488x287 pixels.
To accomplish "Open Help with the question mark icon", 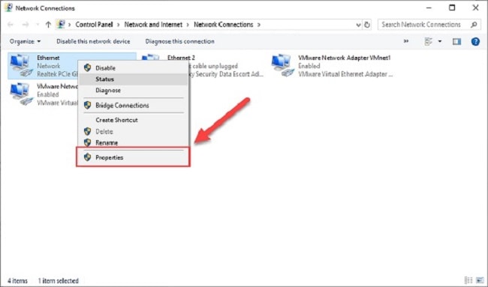I will click(x=475, y=41).
